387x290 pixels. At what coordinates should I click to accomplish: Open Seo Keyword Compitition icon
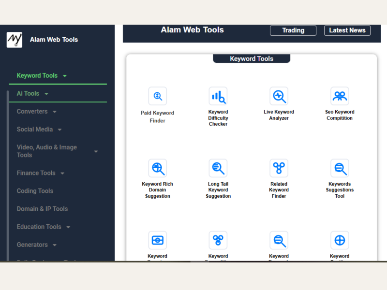click(340, 96)
